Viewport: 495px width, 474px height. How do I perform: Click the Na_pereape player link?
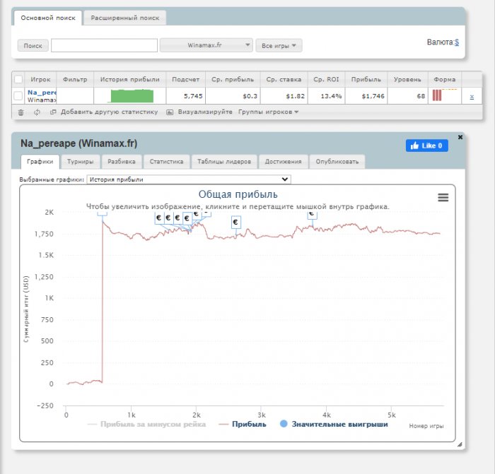click(x=42, y=93)
